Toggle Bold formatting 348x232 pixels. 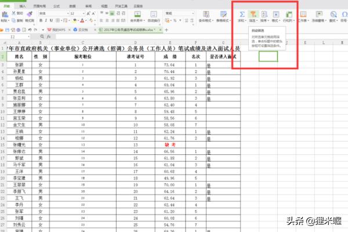click(x=41, y=20)
